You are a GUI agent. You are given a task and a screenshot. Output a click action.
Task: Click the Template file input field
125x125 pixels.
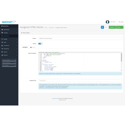[x=80, y=80]
